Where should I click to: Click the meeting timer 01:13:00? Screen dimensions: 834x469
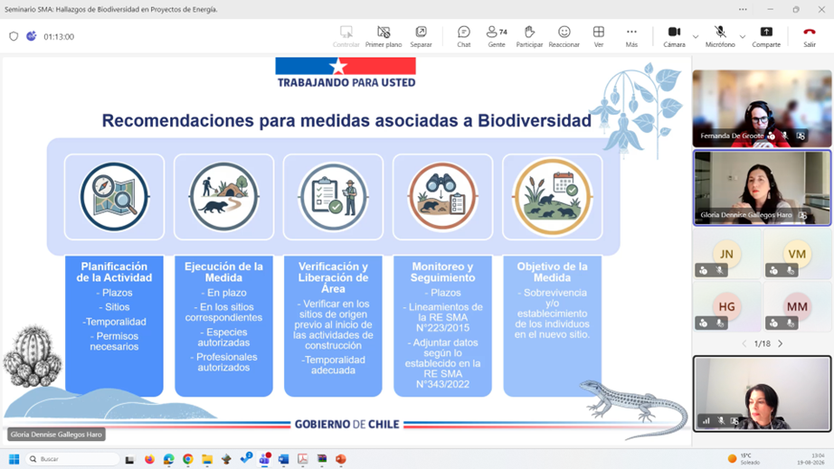coord(59,37)
